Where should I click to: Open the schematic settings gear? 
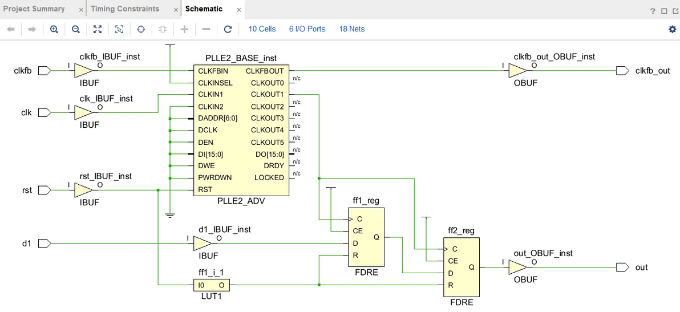tap(672, 29)
